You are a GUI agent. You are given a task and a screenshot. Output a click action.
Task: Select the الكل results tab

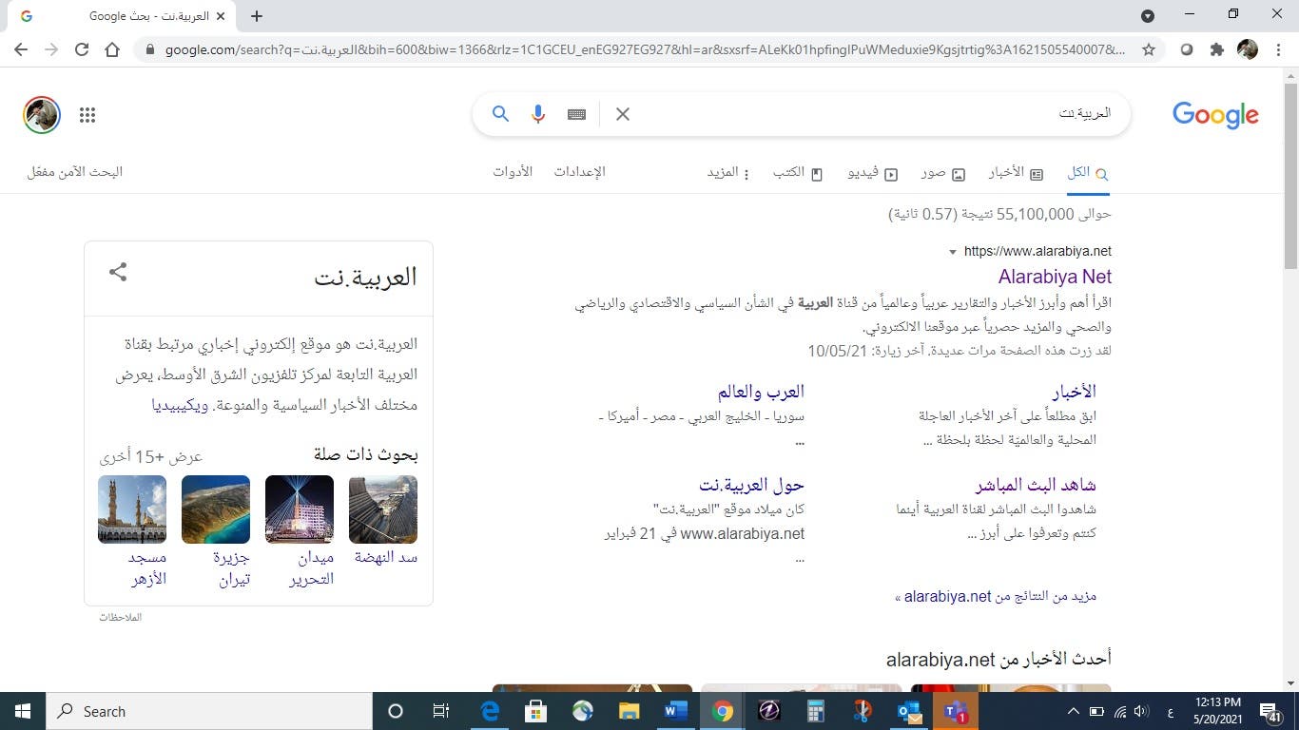pyautogui.click(x=1088, y=172)
